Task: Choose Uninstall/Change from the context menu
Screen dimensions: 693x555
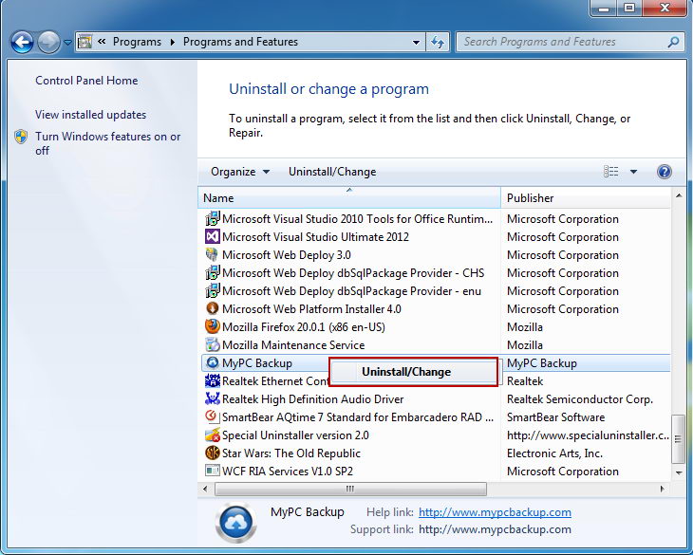Action: point(413,372)
